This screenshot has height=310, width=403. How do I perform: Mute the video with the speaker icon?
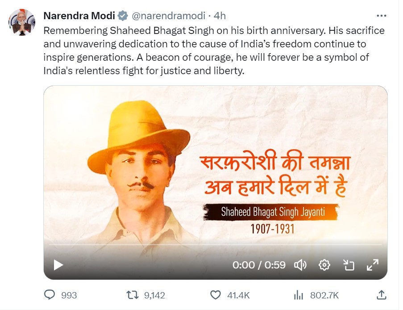(x=300, y=265)
